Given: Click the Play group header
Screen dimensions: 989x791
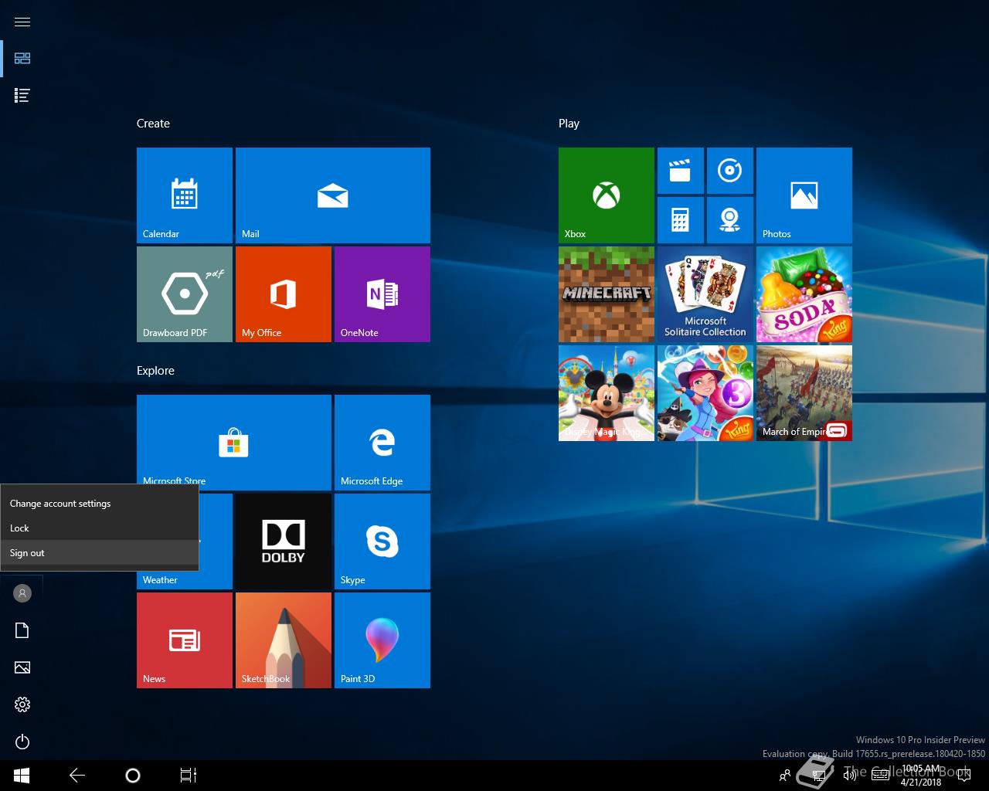Looking at the screenshot, I should point(569,124).
